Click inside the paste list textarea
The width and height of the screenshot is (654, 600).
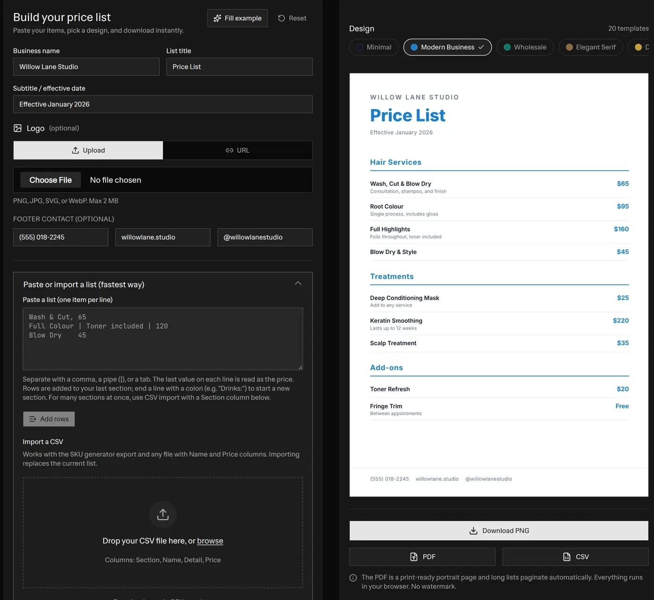pyautogui.click(x=163, y=339)
